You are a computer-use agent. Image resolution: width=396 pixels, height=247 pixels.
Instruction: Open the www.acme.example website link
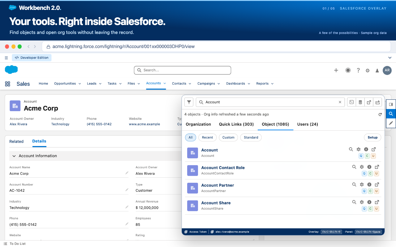click(x=144, y=124)
